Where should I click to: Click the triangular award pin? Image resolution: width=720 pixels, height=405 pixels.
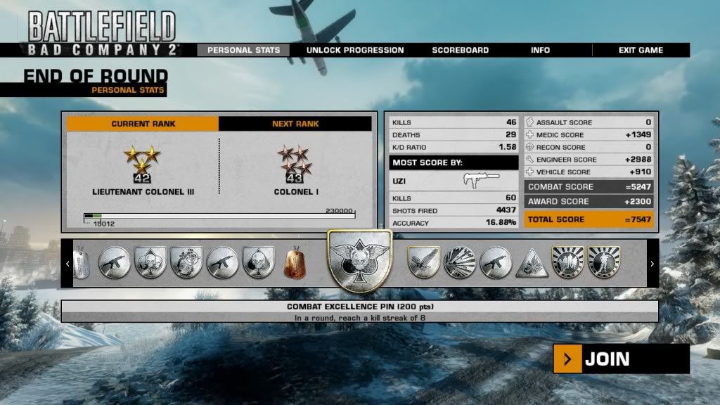[x=532, y=263]
